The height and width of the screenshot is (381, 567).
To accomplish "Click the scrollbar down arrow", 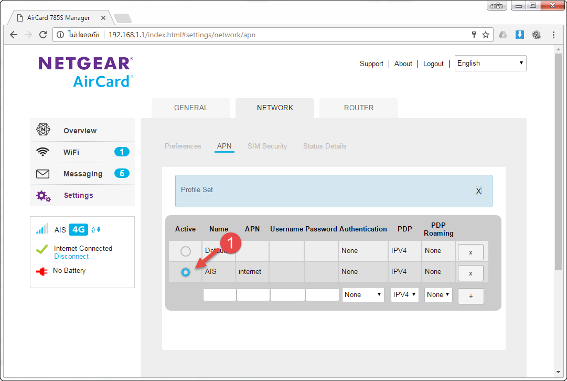I will 558,373.
